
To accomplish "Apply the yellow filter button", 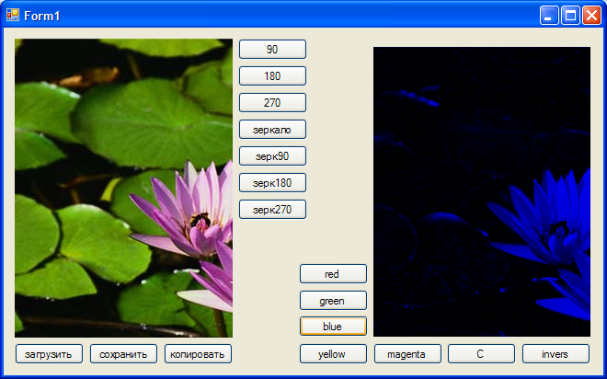I will tap(333, 354).
